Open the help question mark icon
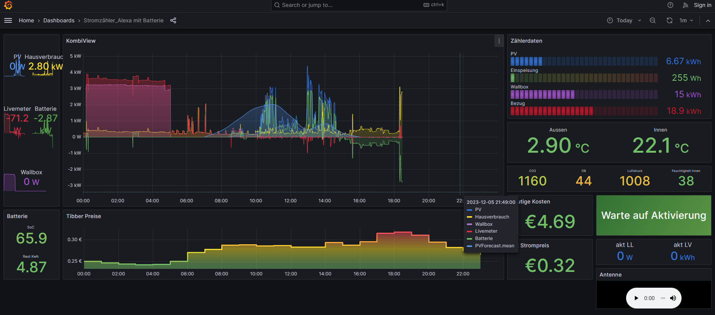 point(670,5)
